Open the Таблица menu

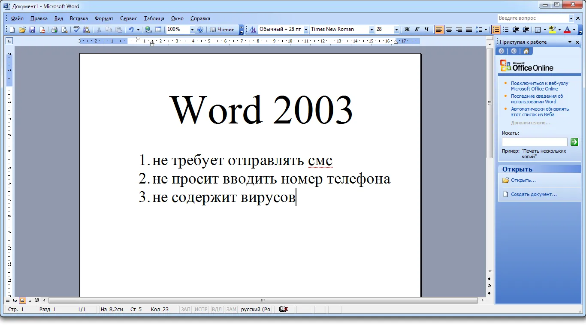pyautogui.click(x=154, y=18)
